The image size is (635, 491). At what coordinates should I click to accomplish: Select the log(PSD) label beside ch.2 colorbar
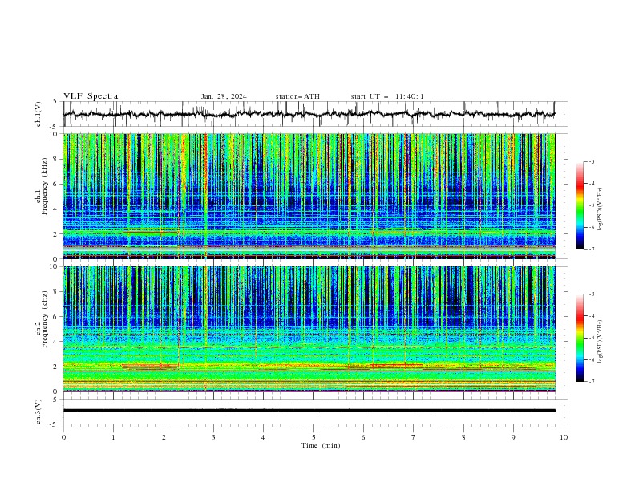[601, 342]
